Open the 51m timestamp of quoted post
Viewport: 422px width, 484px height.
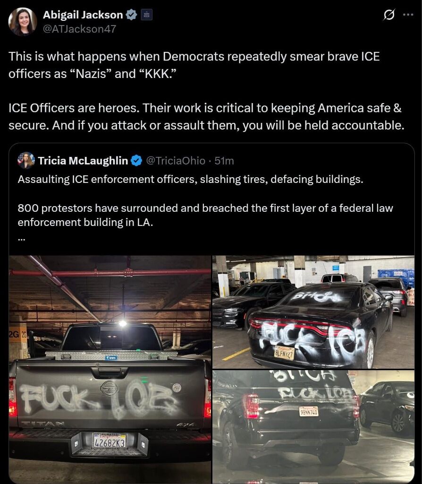coord(224,161)
